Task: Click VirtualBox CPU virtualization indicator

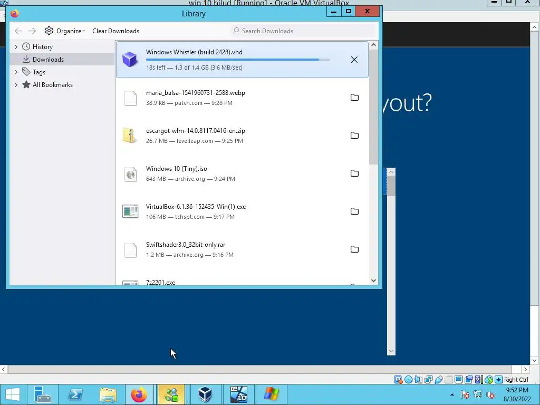Action: [479, 380]
